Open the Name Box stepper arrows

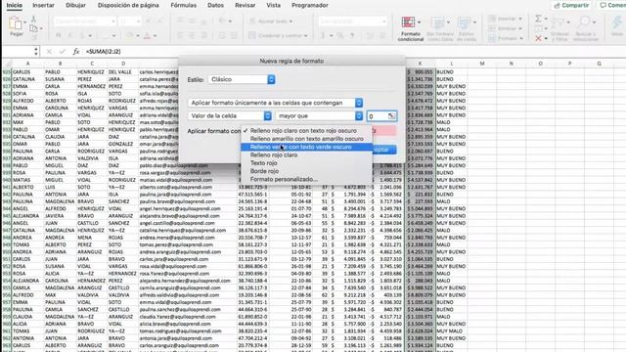(36, 52)
